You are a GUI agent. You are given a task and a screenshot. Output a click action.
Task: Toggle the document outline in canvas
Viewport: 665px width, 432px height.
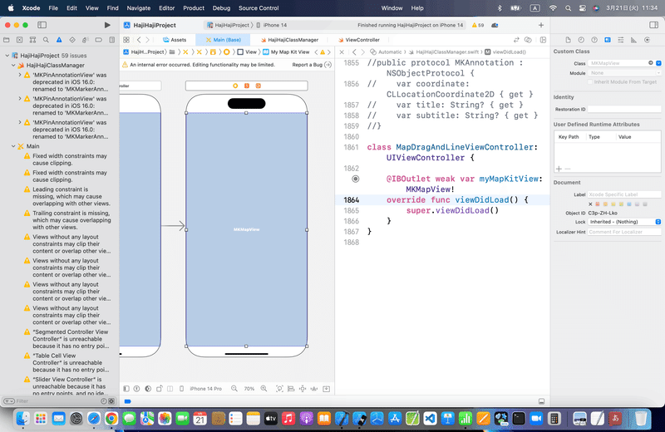point(126,388)
